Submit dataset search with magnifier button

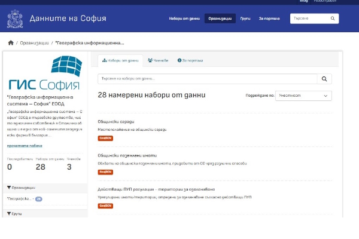click(x=324, y=79)
